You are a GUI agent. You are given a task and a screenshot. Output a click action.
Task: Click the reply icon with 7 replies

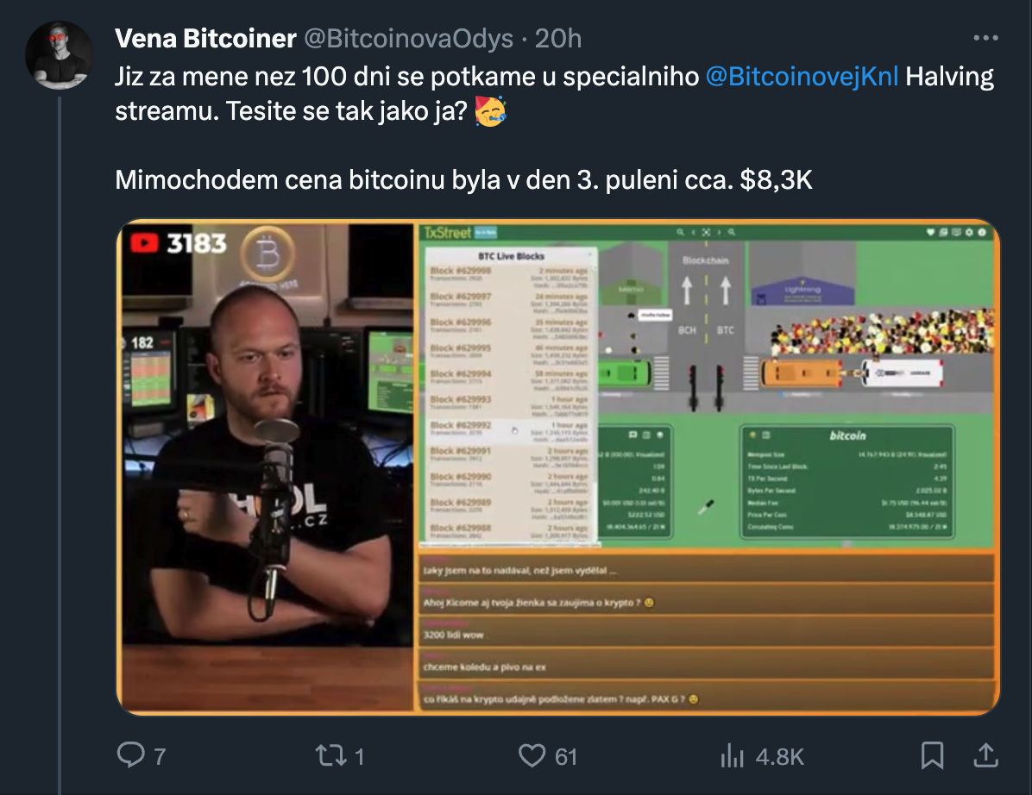coord(131,754)
